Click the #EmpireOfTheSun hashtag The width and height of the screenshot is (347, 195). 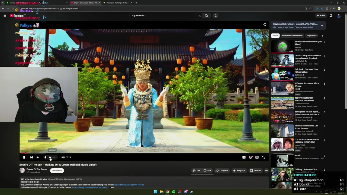tap(55, 179)
